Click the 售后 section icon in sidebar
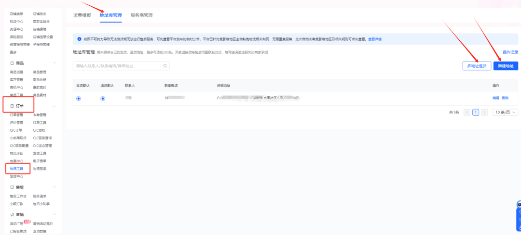521x235 pixels. pyautogui.click(x=12, y=187)
